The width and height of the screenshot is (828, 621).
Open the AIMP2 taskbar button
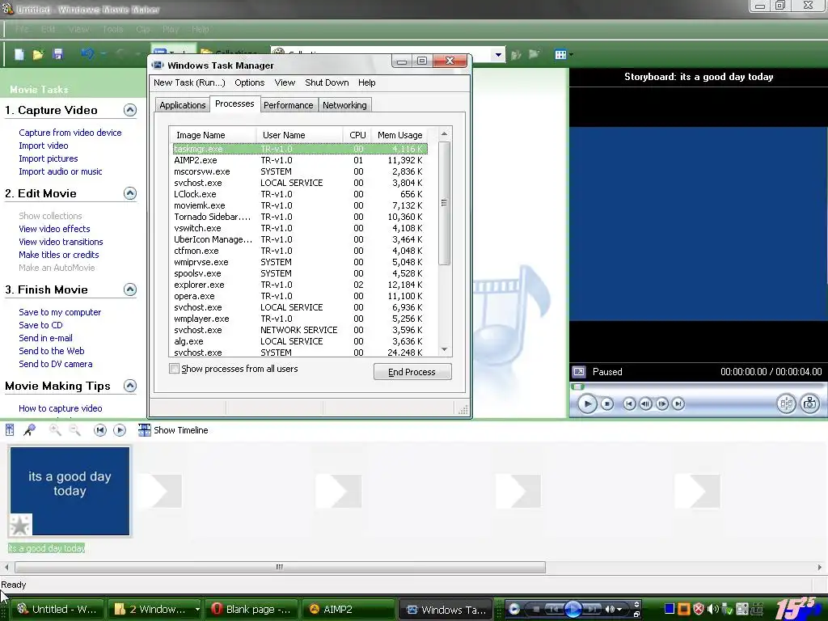(x=349, y=610)
